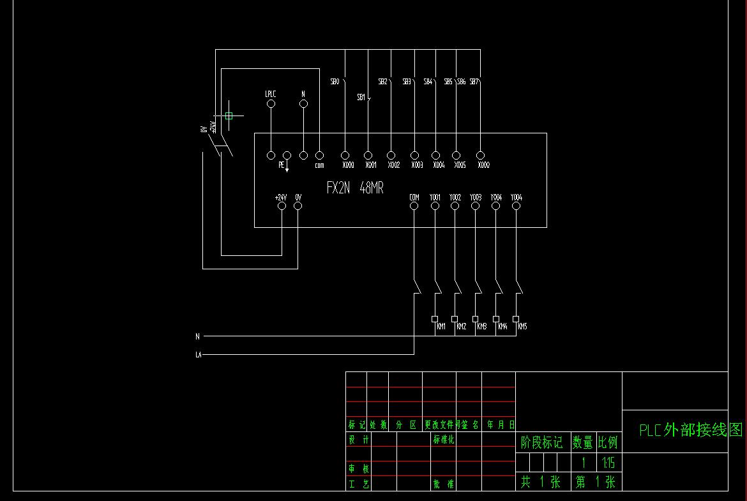Select the terminal circle below LPLC label
Screen dimensions: 747x501
tap(271, 104)
